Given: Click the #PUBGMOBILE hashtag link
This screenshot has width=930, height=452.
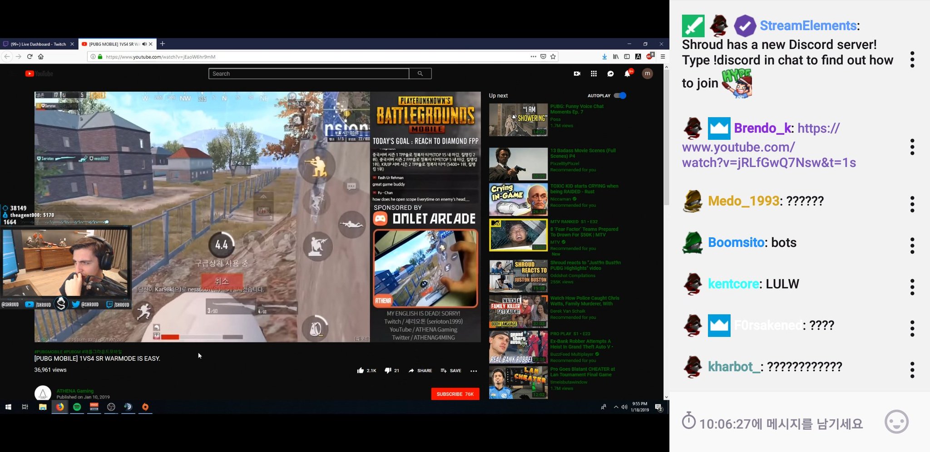Looking at the screenshot, I should [x=49, y=351].
